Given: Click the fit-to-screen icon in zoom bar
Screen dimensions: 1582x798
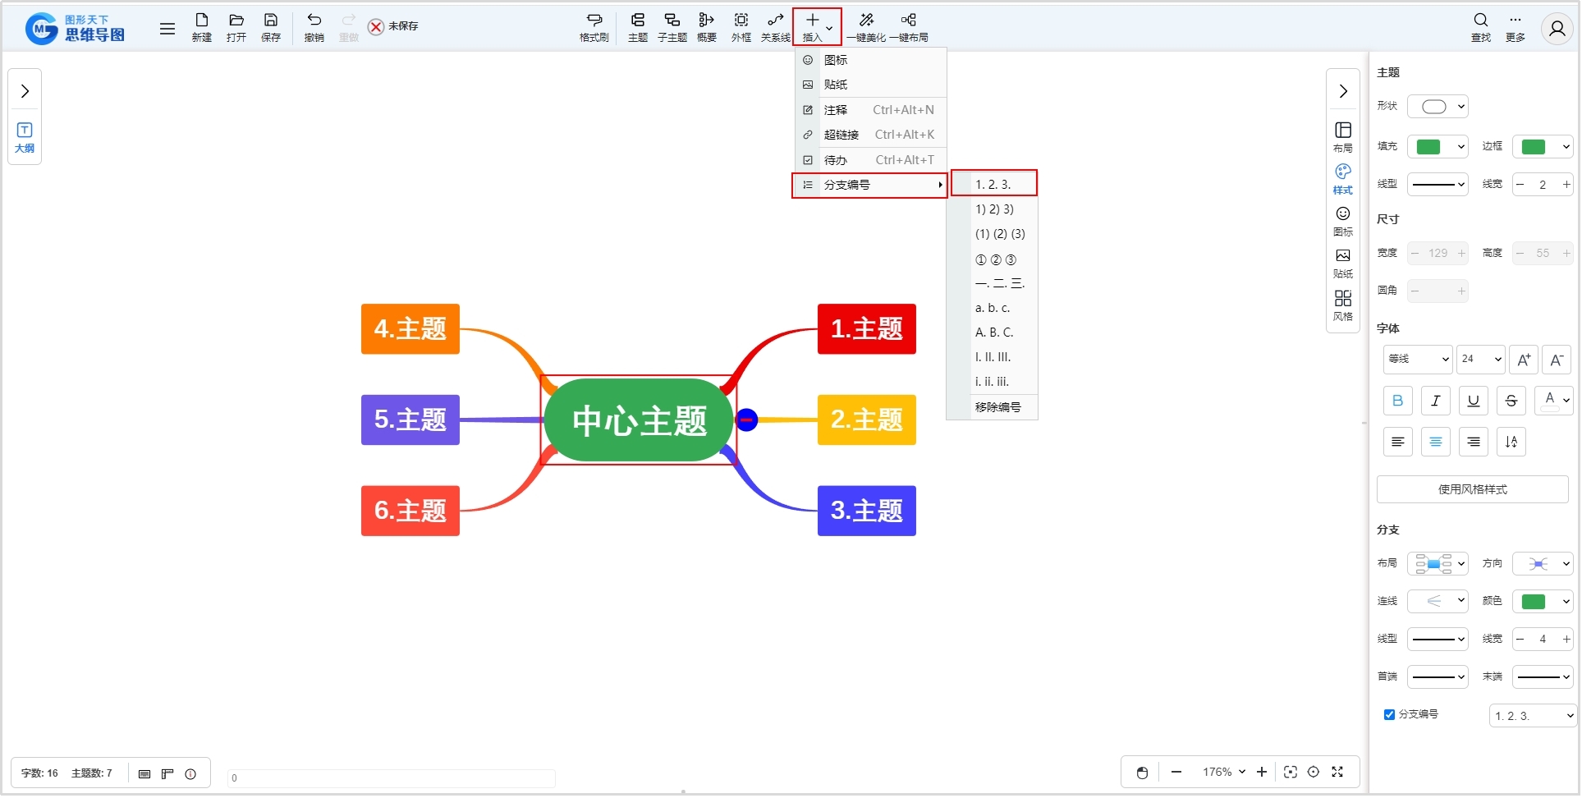Looking at the screenshot, I should 1291,773.
